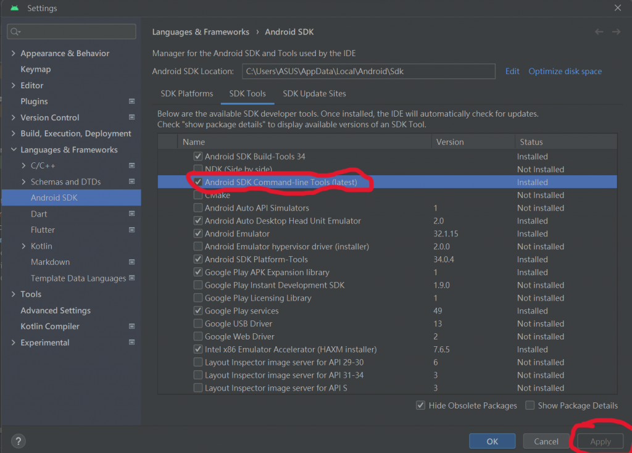
Task: Expand the Tools section
Action: 14,294
